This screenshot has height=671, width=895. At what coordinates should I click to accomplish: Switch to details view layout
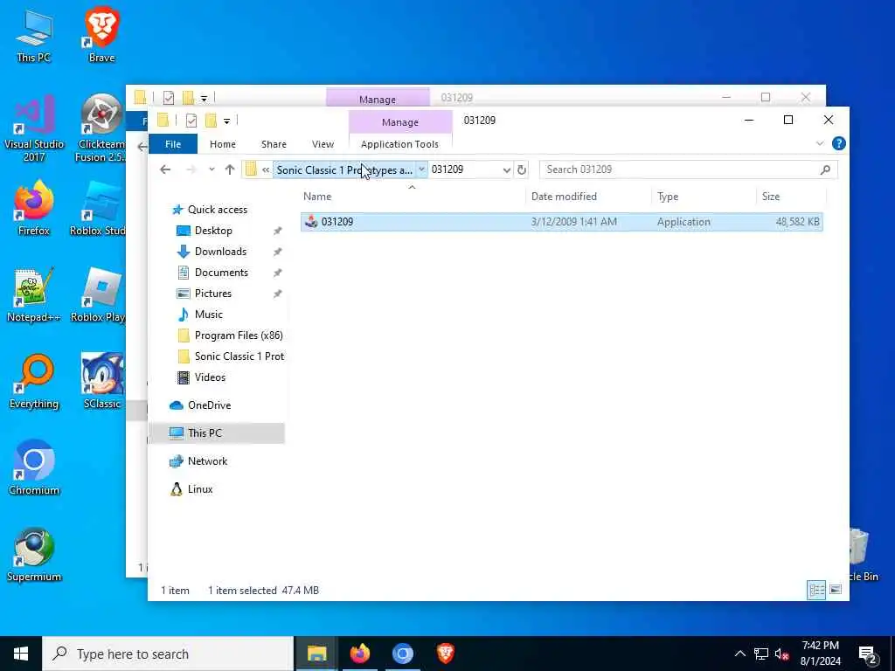[816, 590]
